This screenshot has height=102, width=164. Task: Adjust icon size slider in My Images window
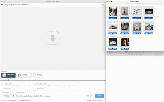pos(157,4)
